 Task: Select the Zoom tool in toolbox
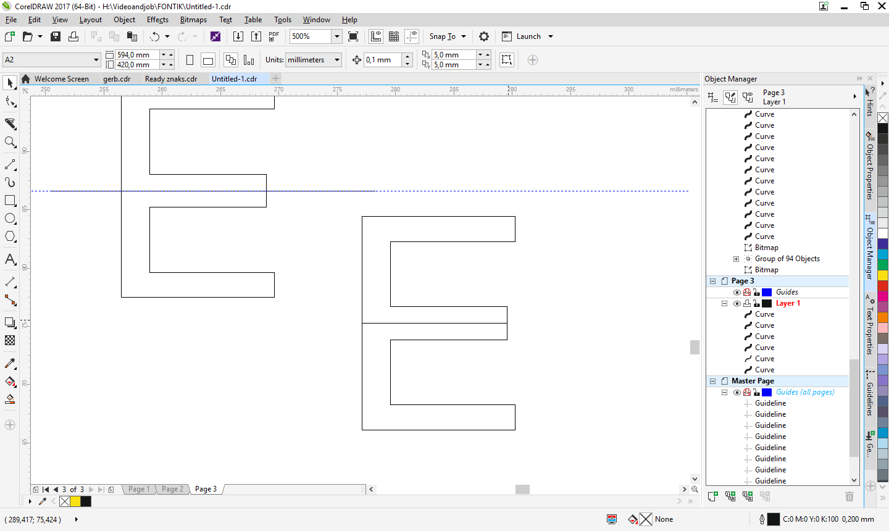[x=10, y=142]
